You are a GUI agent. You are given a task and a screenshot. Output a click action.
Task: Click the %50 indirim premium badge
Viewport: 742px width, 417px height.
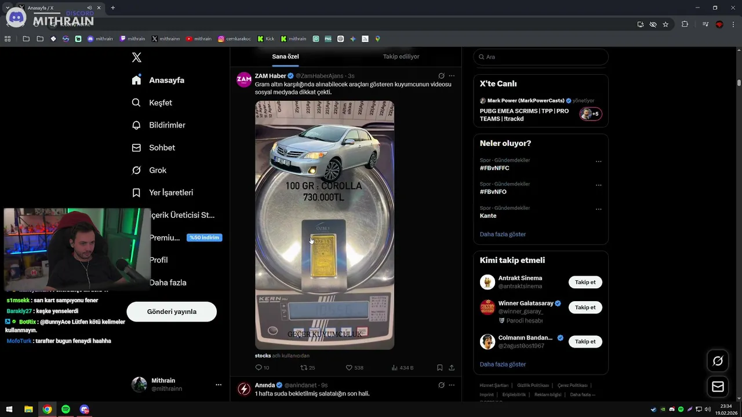tap(205, 237)
